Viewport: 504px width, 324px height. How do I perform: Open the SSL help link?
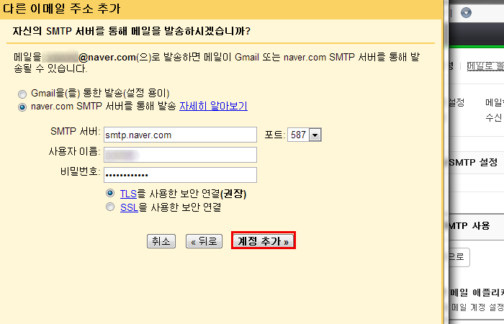click(129, 207)
